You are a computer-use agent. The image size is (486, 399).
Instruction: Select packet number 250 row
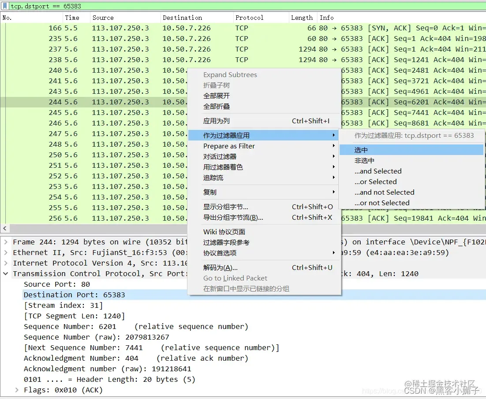93,155
